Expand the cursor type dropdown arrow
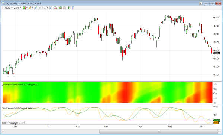The image size is (223, 135). coord(47,8)
